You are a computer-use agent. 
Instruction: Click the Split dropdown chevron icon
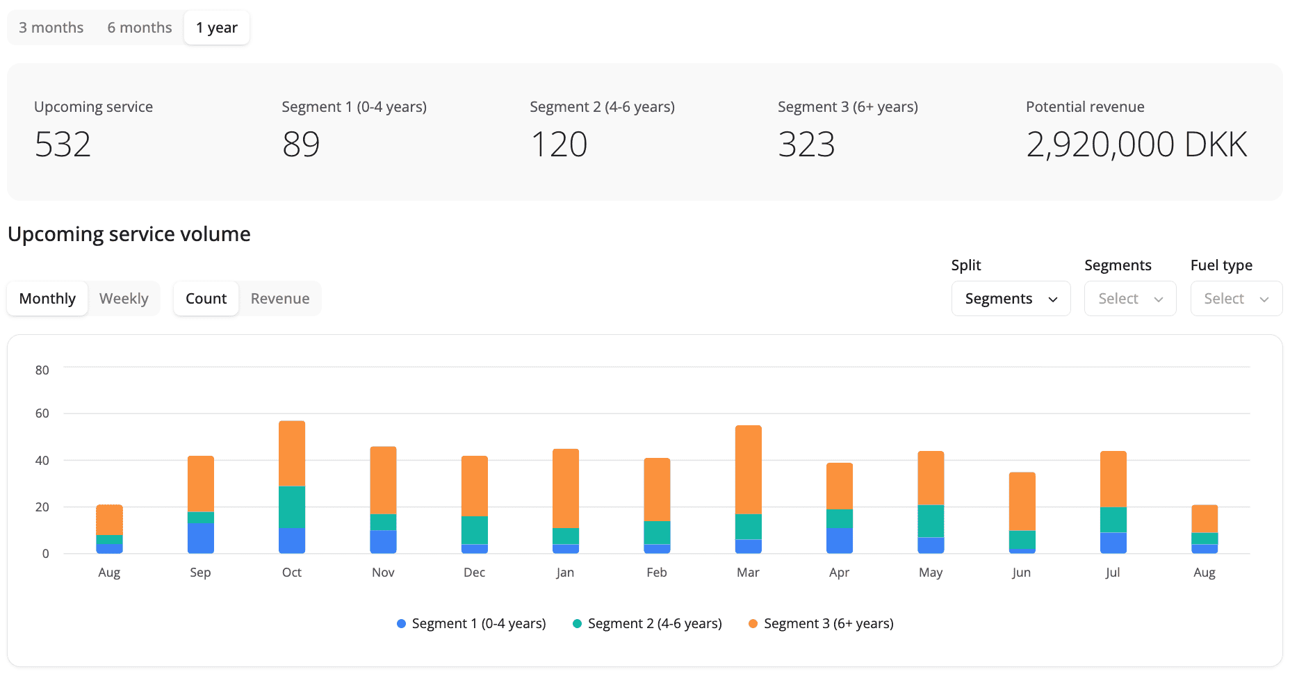[x=1053, y=299]
